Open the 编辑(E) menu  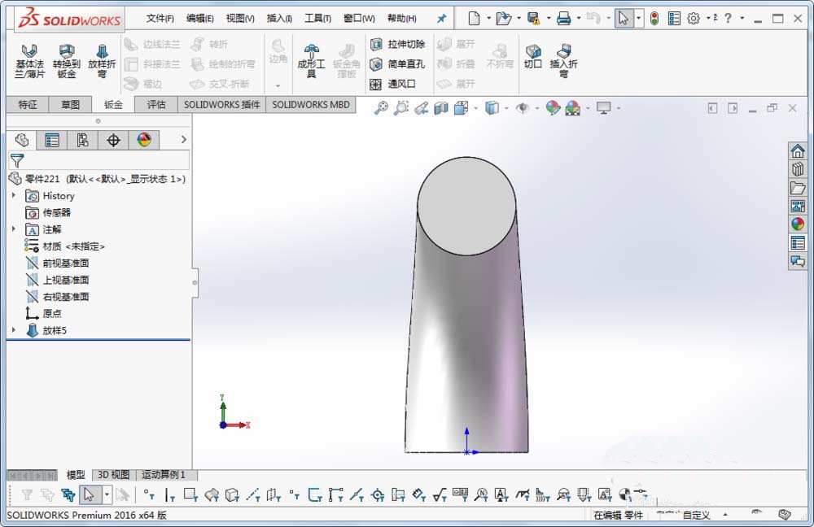click(x=200, y=19)
